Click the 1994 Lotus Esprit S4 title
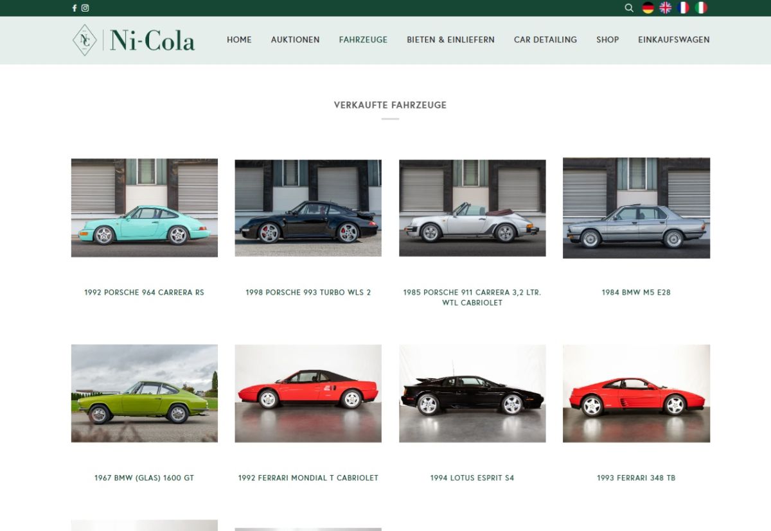This screenshot has width=771, height=531. 472,478
